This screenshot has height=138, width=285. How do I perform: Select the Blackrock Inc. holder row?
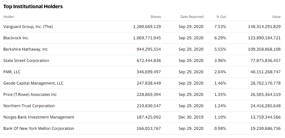(16, 38)
